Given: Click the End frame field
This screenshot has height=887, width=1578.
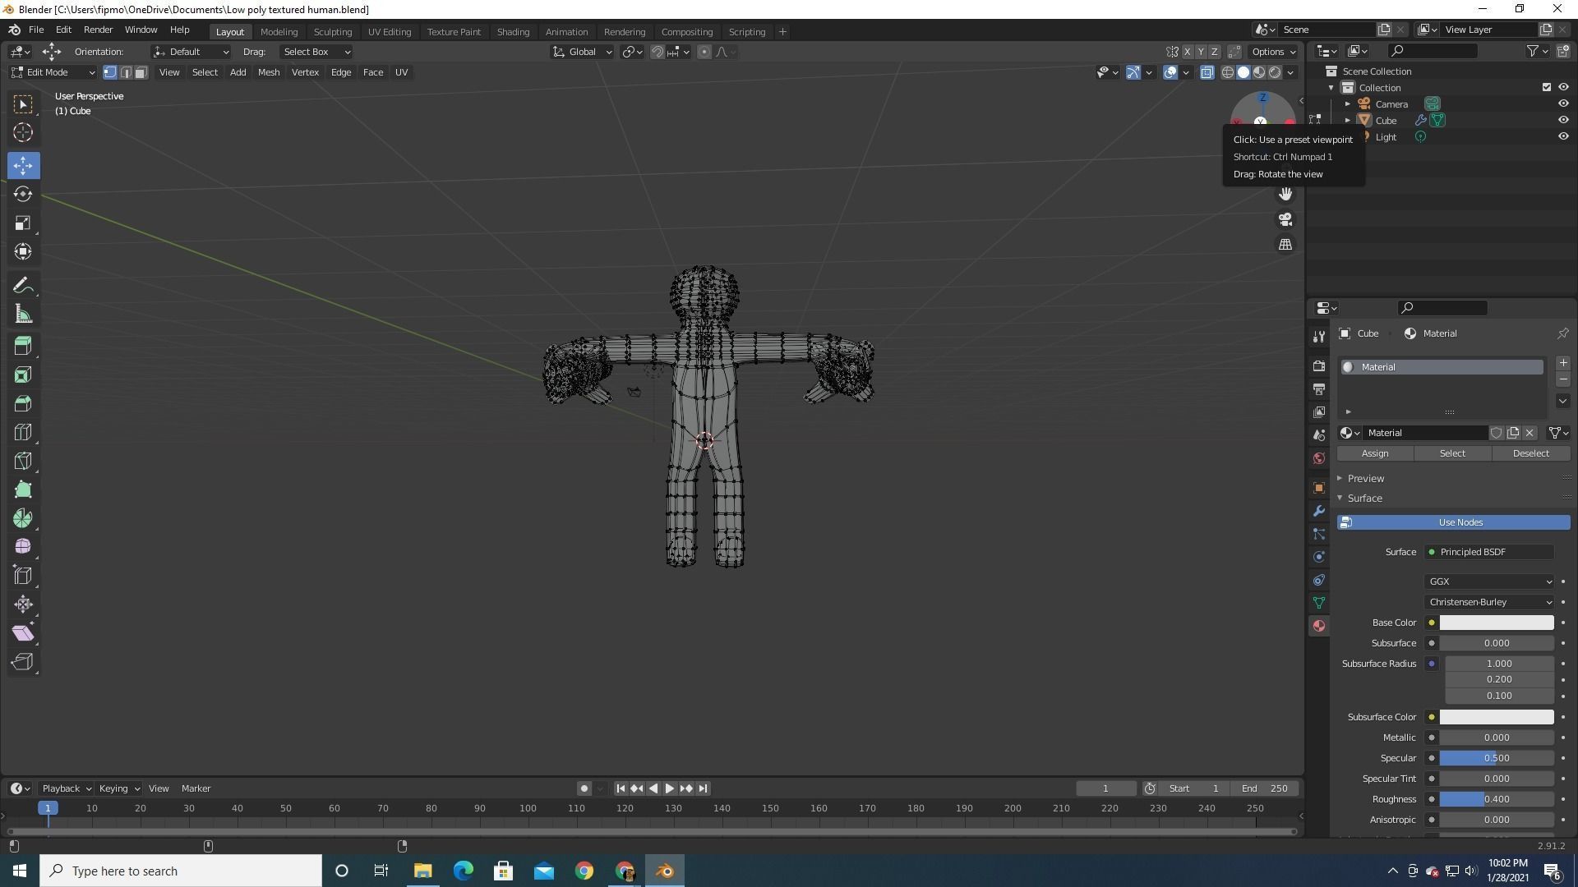Looking at the screenshot, I should [1264, 788].
